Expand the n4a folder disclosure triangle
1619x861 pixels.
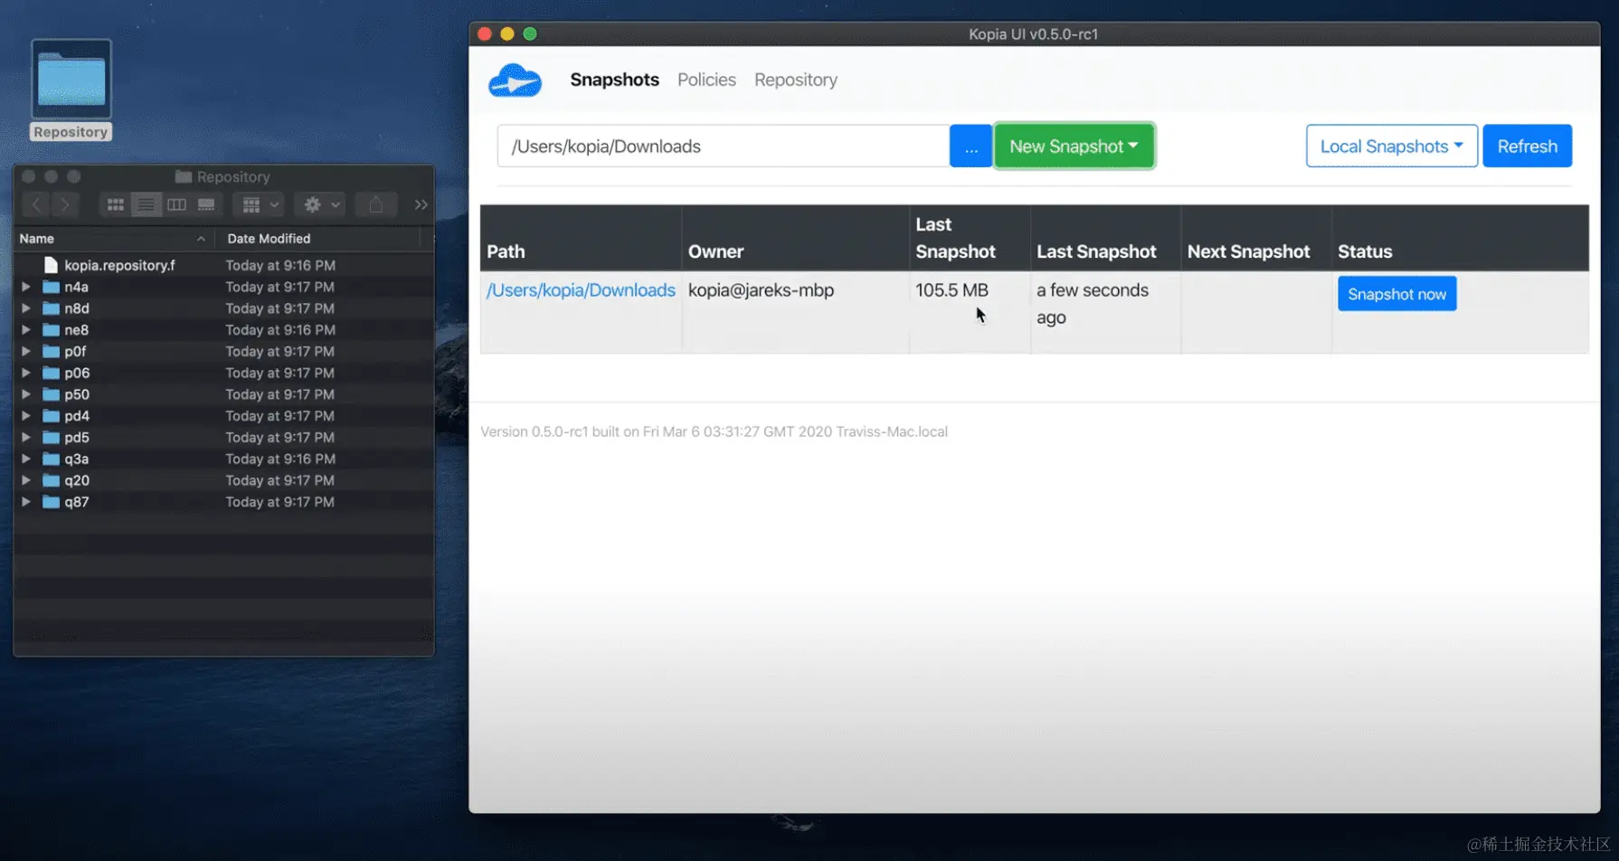26,287
